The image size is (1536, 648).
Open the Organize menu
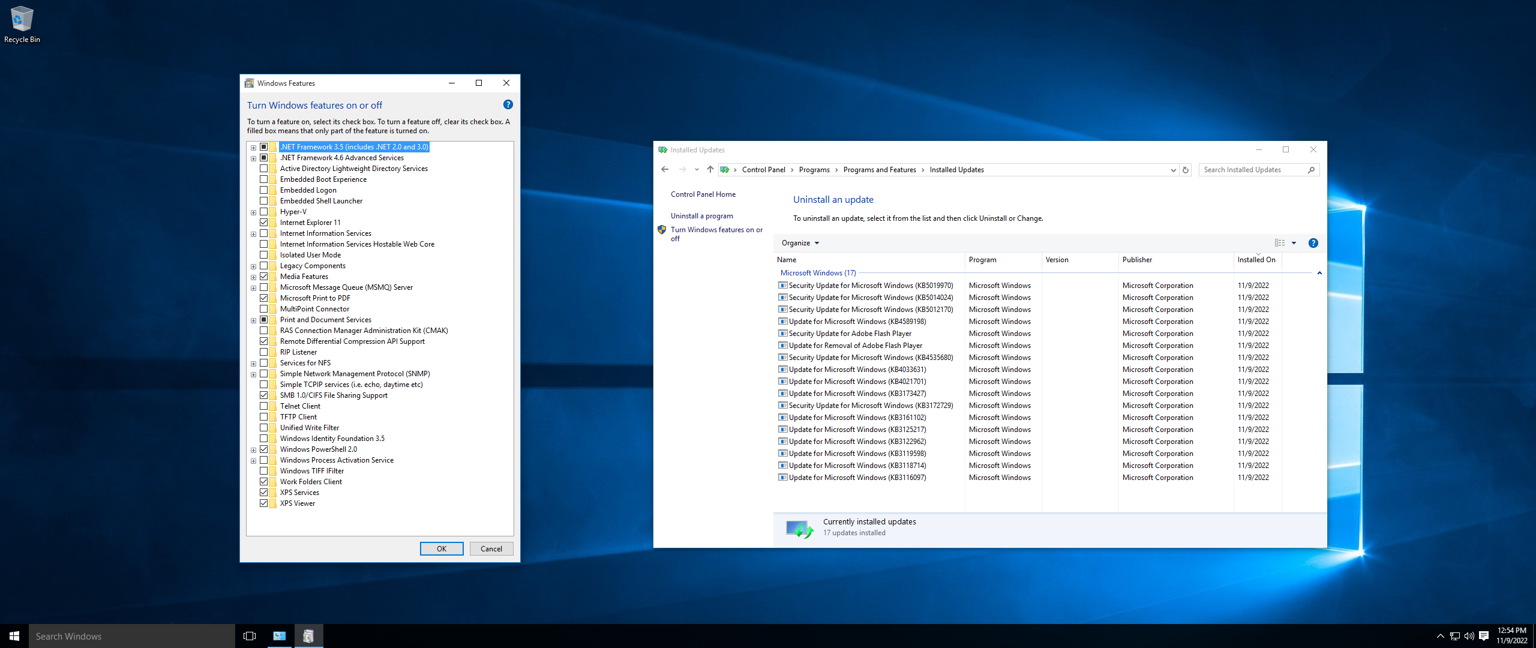800,243
